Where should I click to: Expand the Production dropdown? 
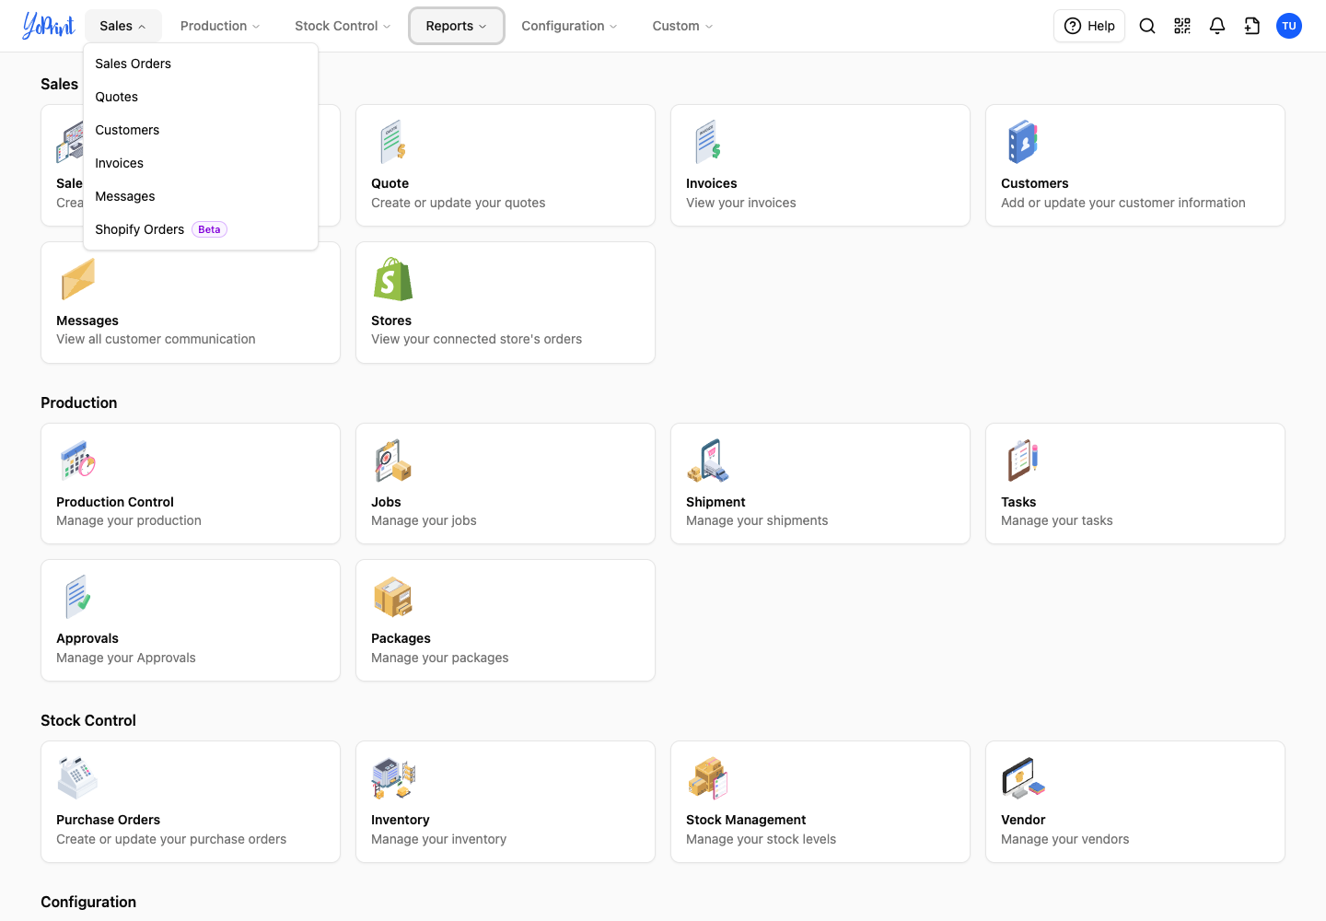(220, 26)
